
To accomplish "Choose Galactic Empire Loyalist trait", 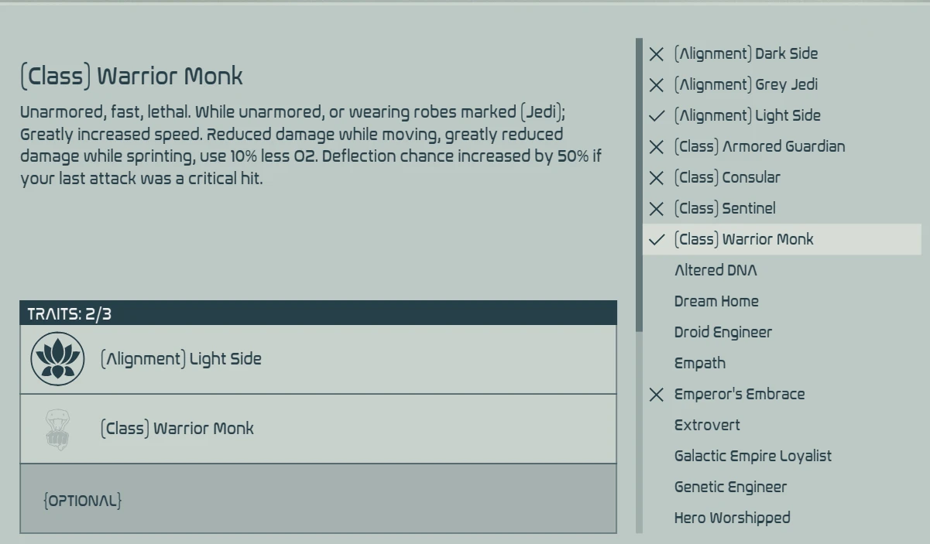I will 753,457.
